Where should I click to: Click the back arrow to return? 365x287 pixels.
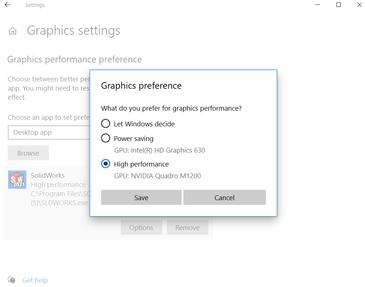[7, 5]
